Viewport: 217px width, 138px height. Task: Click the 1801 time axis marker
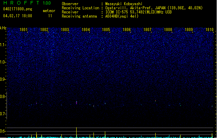tap(23, 30)
